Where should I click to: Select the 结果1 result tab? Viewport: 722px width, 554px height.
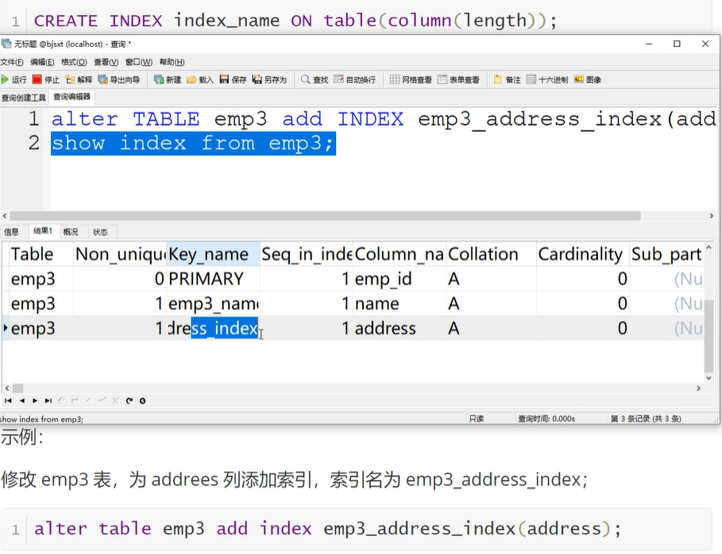(43, 231)
